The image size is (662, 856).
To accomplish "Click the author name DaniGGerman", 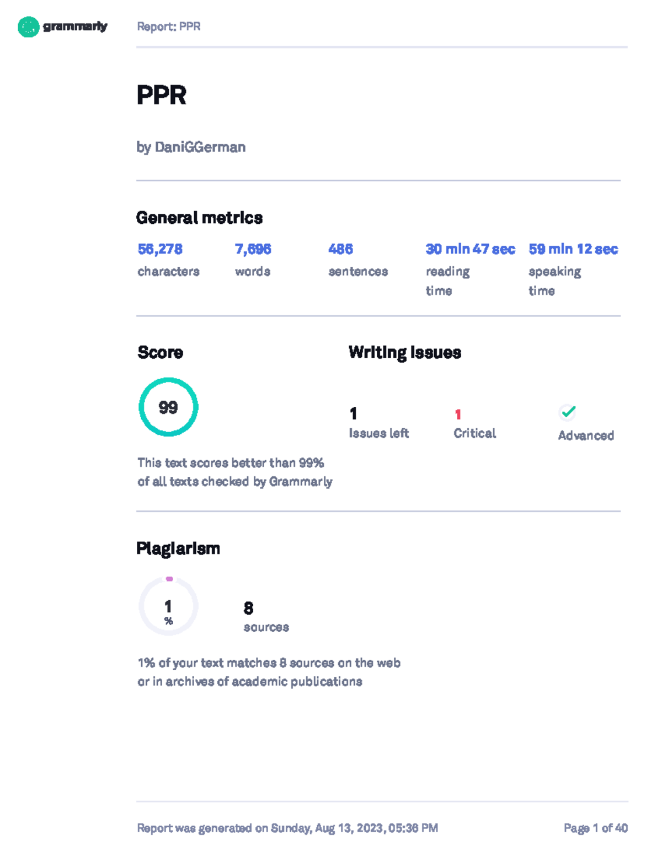I will point(200,147).
